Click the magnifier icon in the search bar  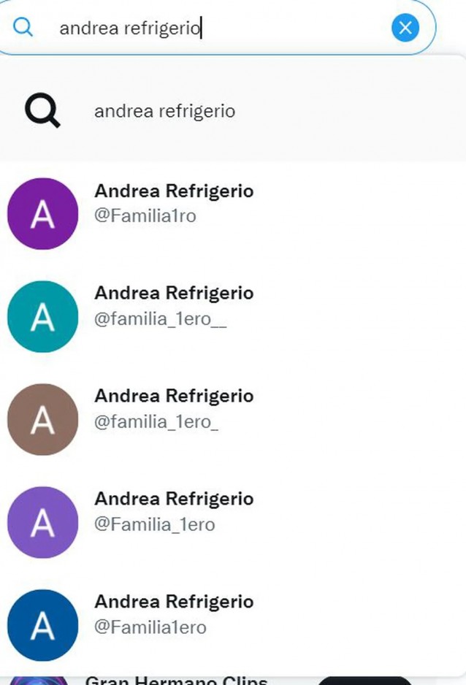(x=24, y=28)
